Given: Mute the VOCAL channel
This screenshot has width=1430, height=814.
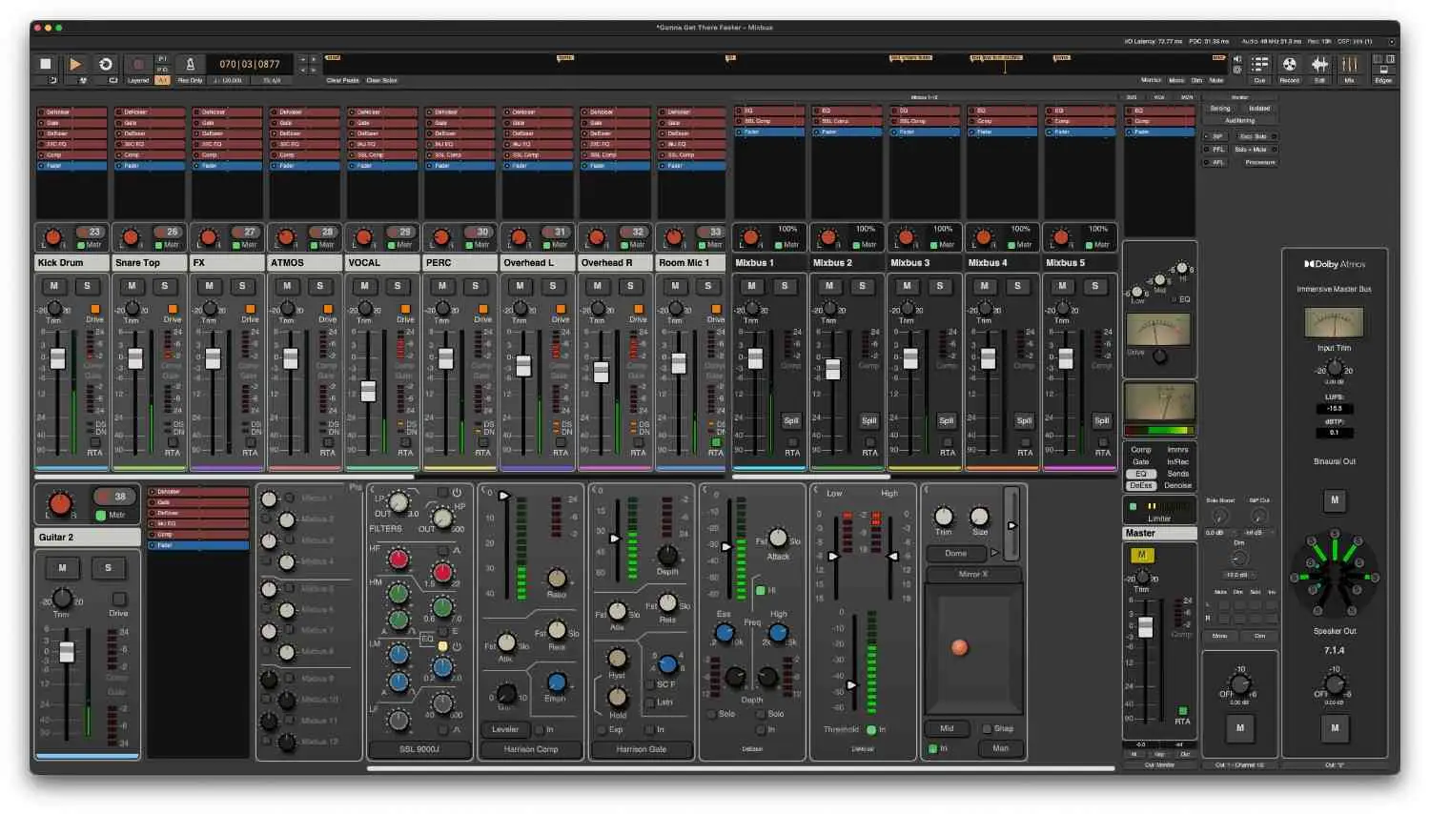Looking at the screenshot, I should [365, 286].
